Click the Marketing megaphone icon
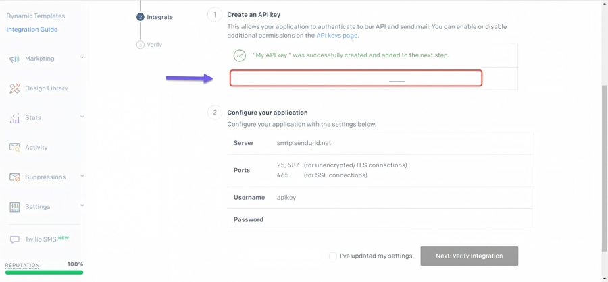Image resolution: width=608 pixels, height=282 pixels. pyautogui.click(x=14, y=59)
